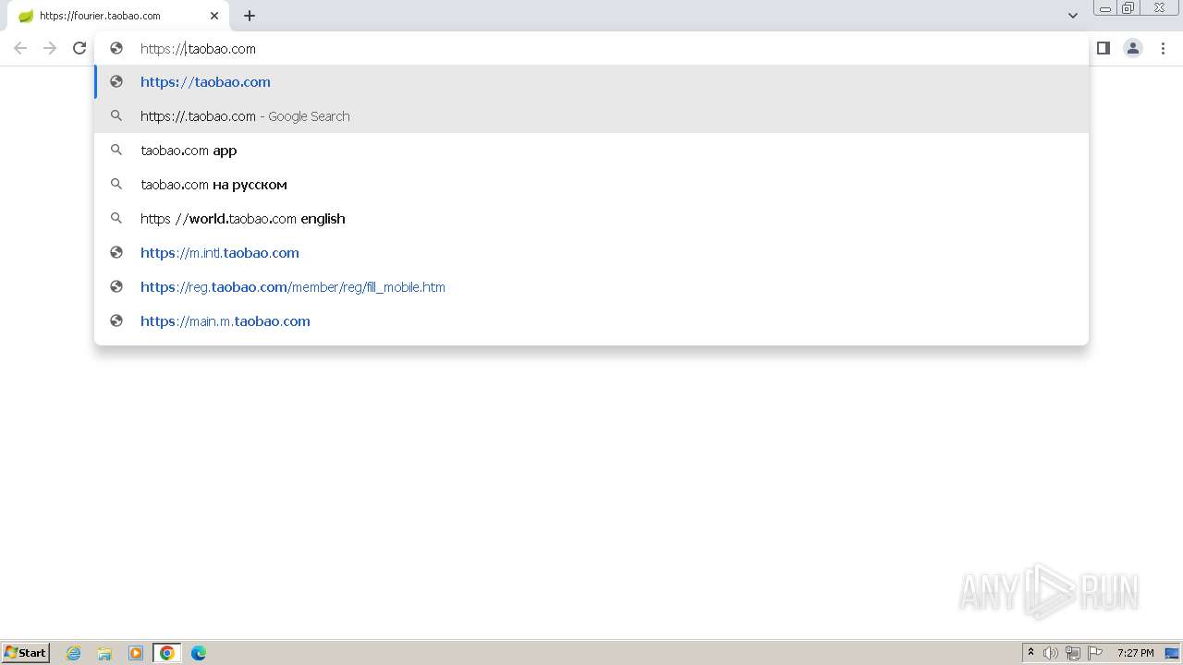Reload the current page
This screenshot has height=665, width=1183.
(79, 48)
